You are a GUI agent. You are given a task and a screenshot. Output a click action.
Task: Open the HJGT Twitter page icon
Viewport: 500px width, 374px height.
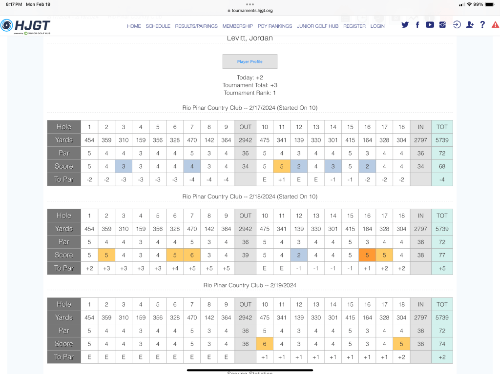tap(405, 25)
